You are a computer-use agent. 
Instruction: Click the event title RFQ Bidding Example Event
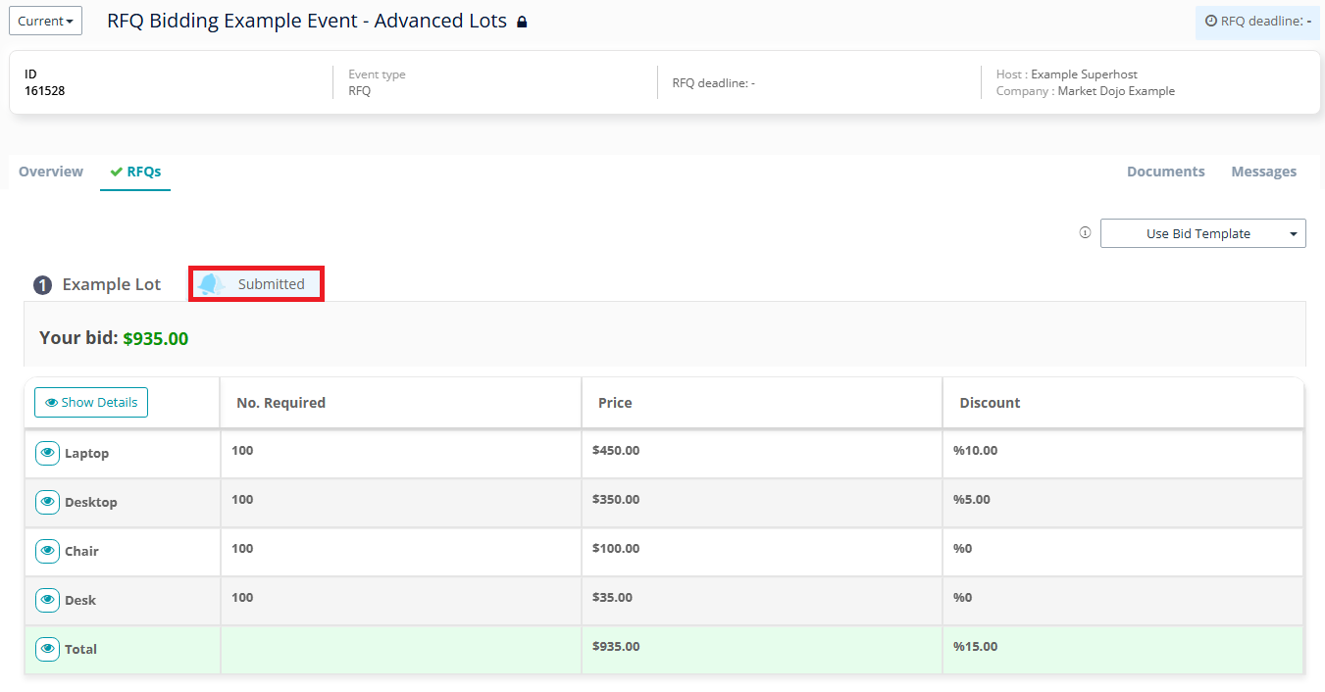[x=307, y=21]
